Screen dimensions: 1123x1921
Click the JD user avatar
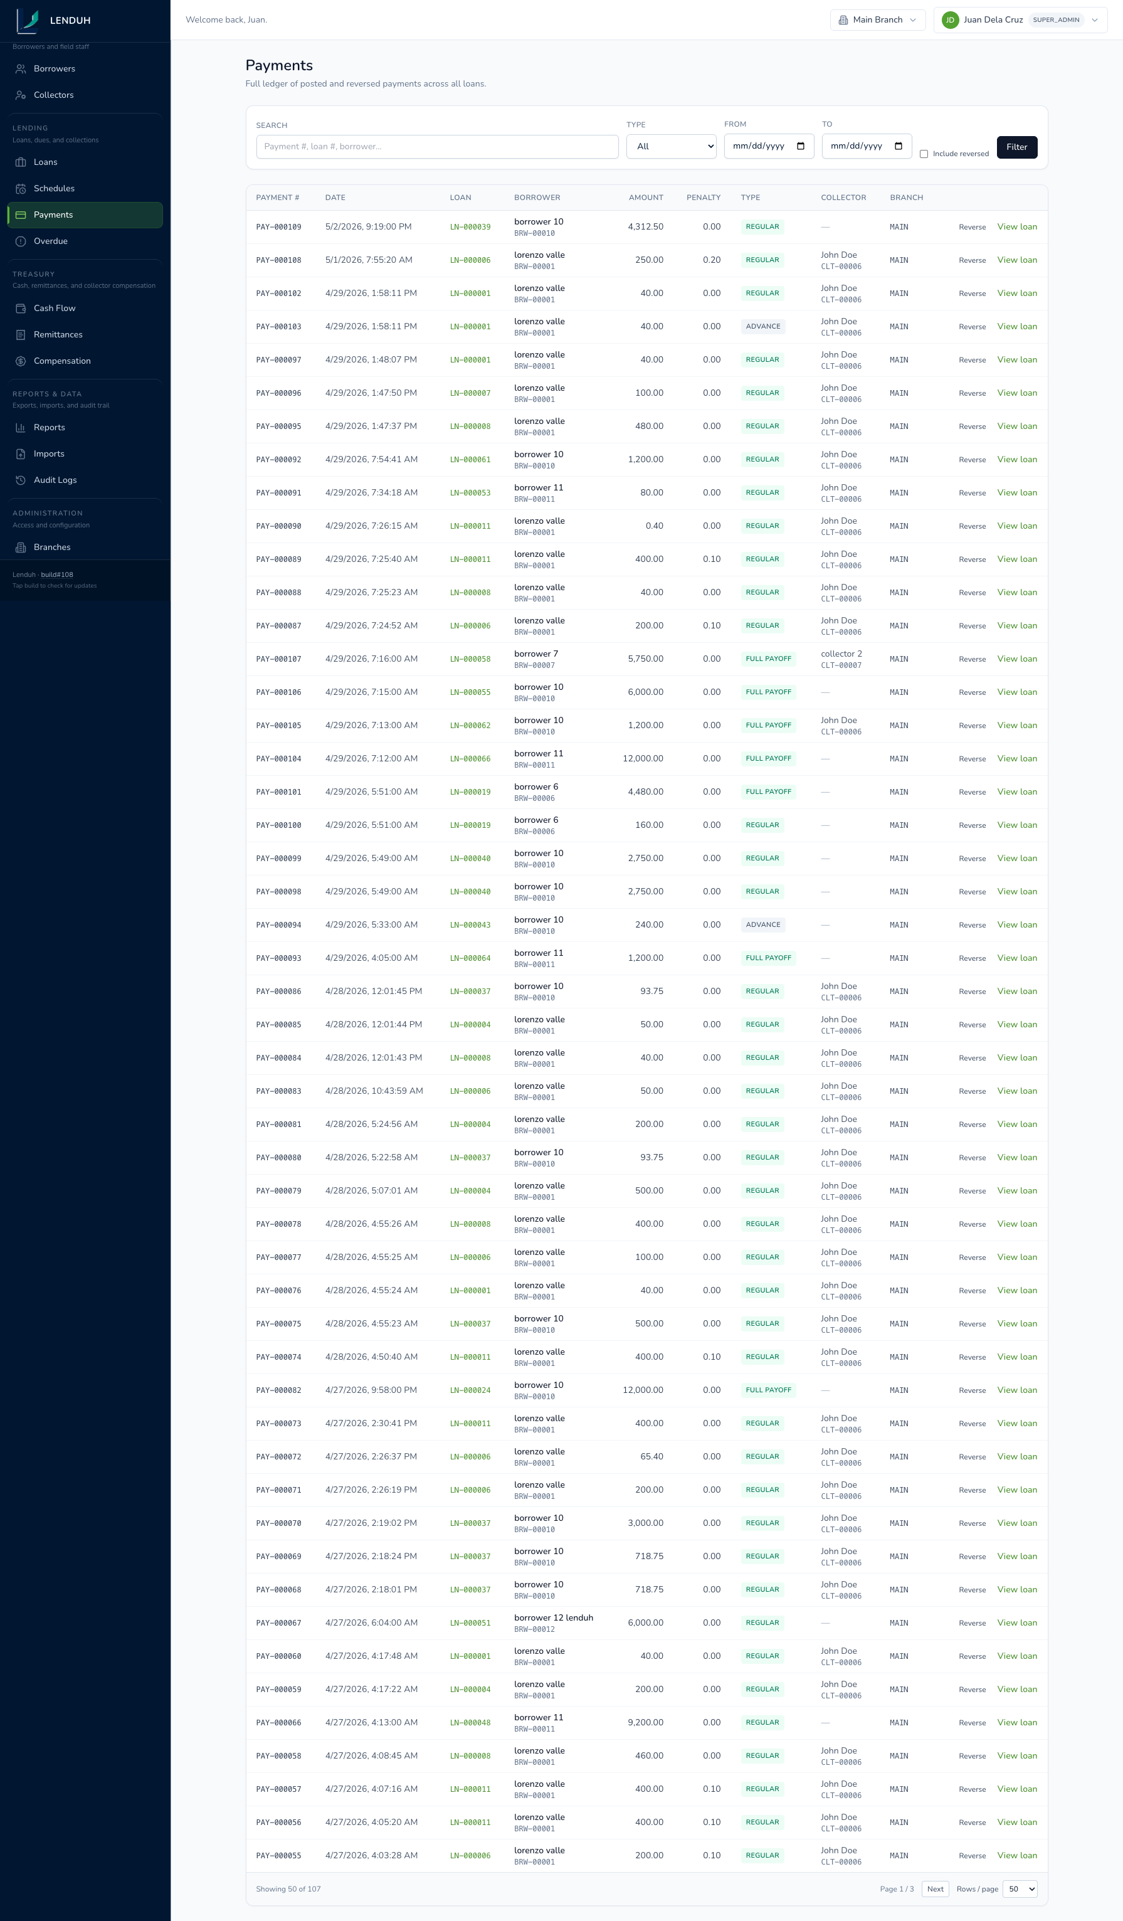coord(950,20)
